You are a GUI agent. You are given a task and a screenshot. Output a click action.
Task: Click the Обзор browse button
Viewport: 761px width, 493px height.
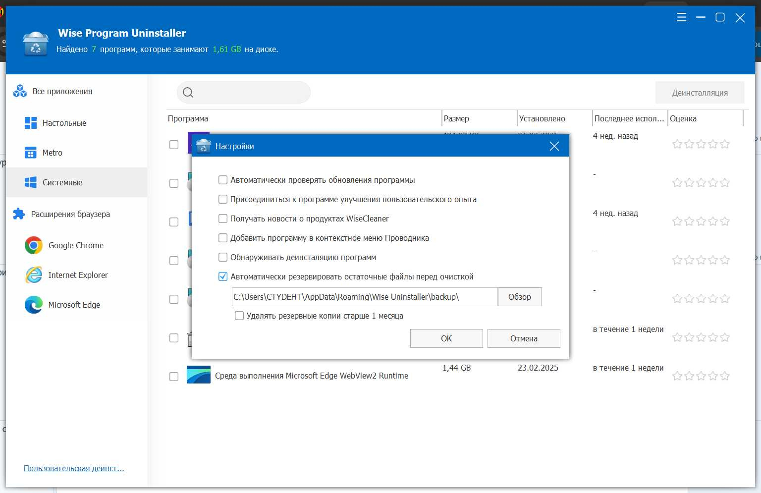tap(520, 297)
